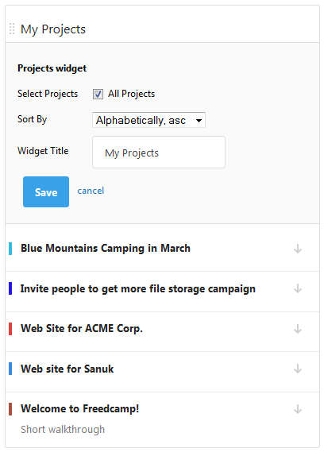Click down arrow for Blue Mountains Camping
This screenshot has width=324, height=456.
tap(298, 249)
